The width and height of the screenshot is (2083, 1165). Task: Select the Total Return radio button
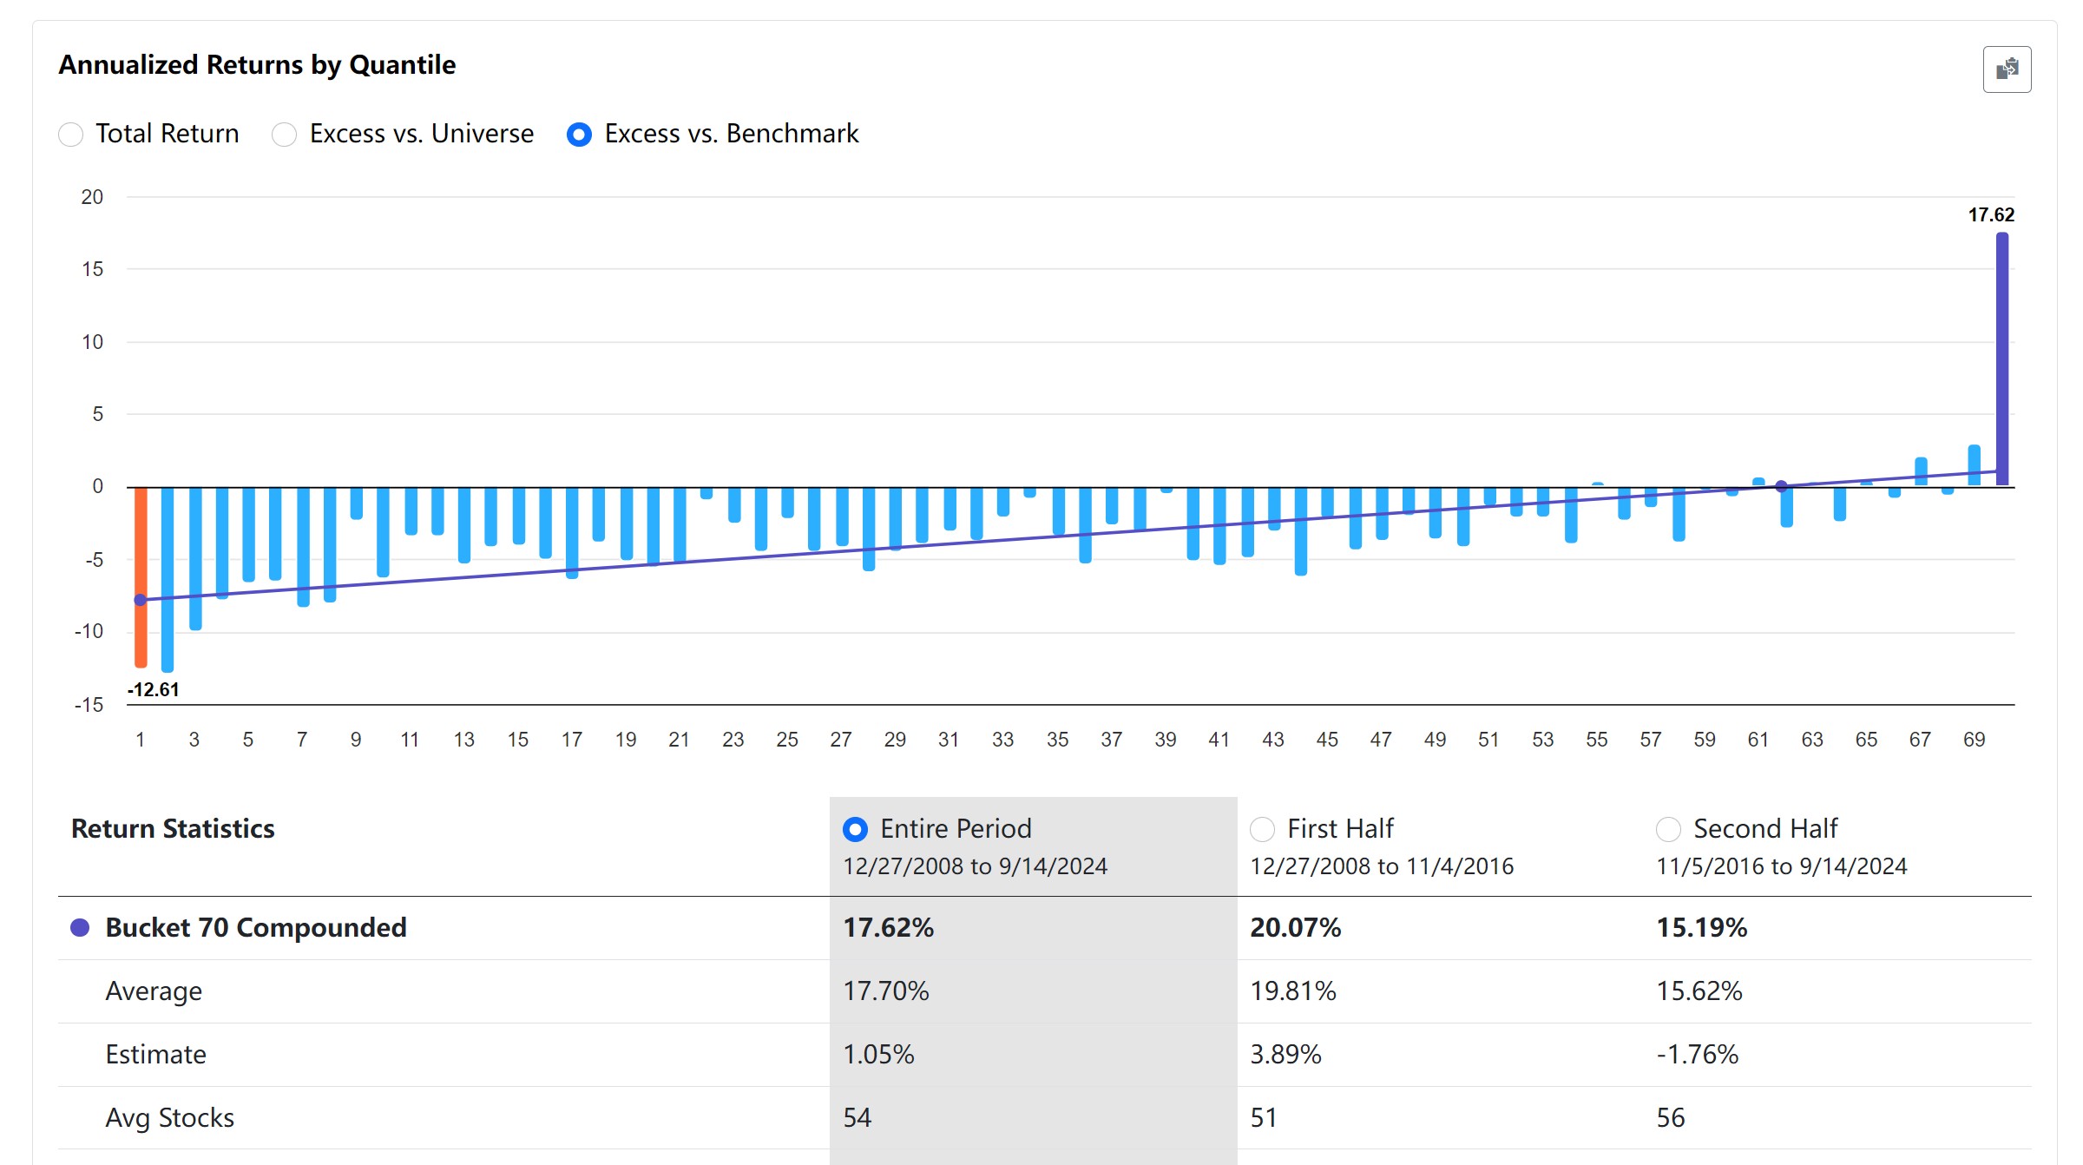point(71,135)
